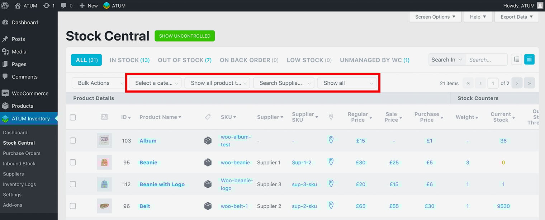
Task: Check the select-all checkbox in table header
Action: click(x=73, y=117)
